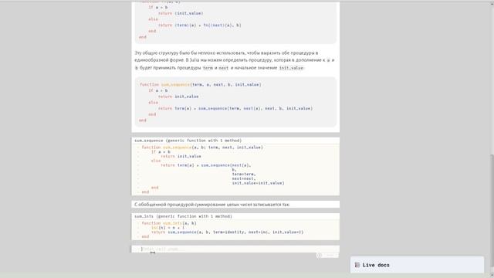This screenshot has height=278, width=494.
Task: Click 'return init_value' in the sum_sequence cell
Action: click(181, 156)
